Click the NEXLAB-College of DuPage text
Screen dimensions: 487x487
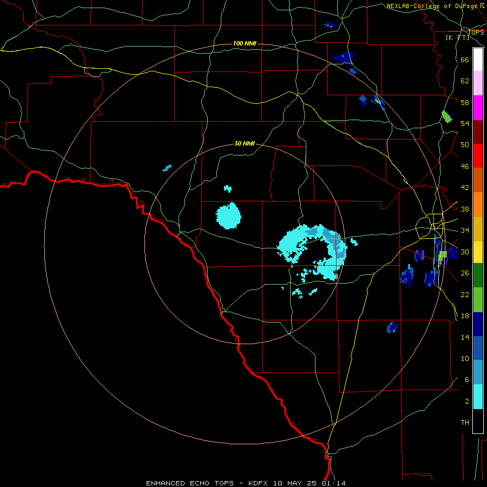pos(432,6)
